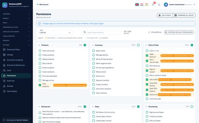The image size is (199, 123).
Task: Focus the Search permissions field
Action: pyautogui.click(x=101, y=32)
